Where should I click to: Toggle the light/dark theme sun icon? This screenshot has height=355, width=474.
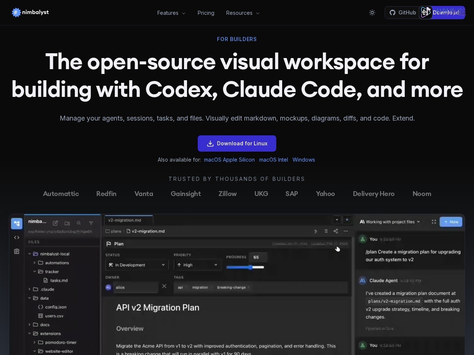pyautogui.click(x=372, y=13)
